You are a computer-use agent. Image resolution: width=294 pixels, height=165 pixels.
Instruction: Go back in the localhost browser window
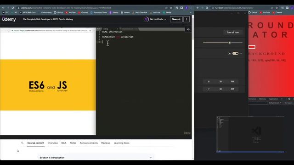(x=198, y=8)
